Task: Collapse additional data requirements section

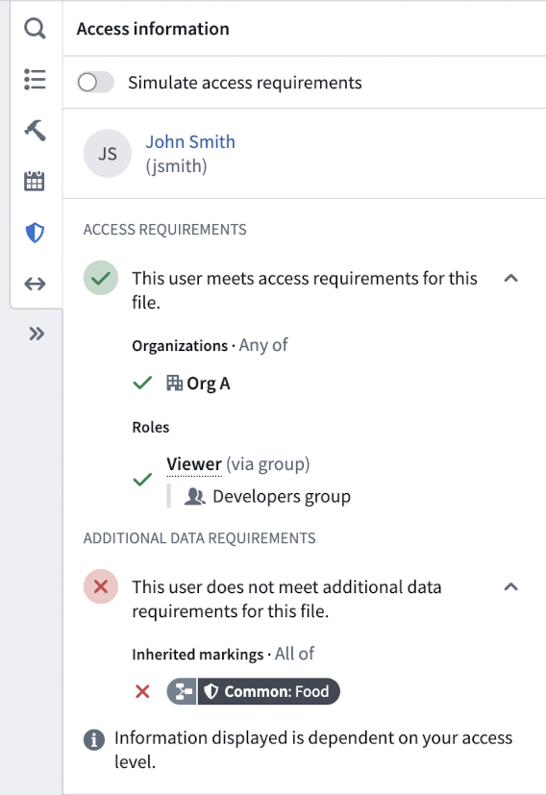Action: (511, 586)
